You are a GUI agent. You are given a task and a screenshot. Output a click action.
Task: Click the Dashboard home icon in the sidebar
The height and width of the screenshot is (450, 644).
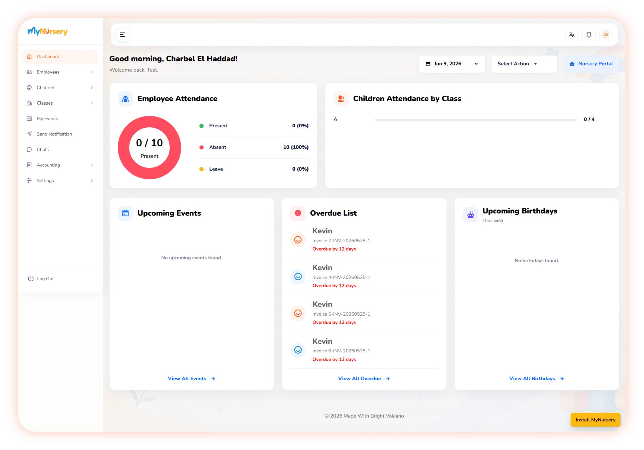(x=29, y=56)
